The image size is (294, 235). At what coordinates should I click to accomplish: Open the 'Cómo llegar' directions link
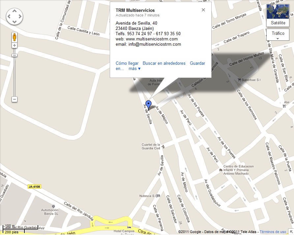[127, 63]
